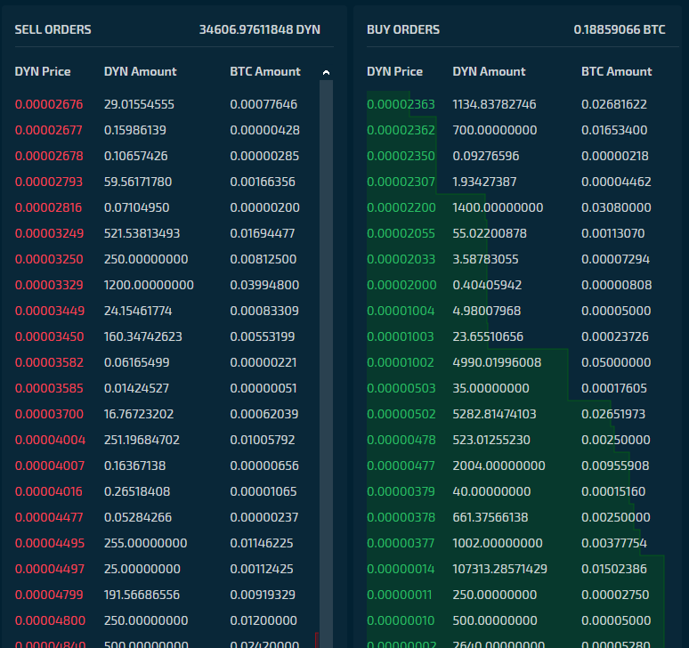
Task: Click buy order priced 0.00001002
Action: 516,362
